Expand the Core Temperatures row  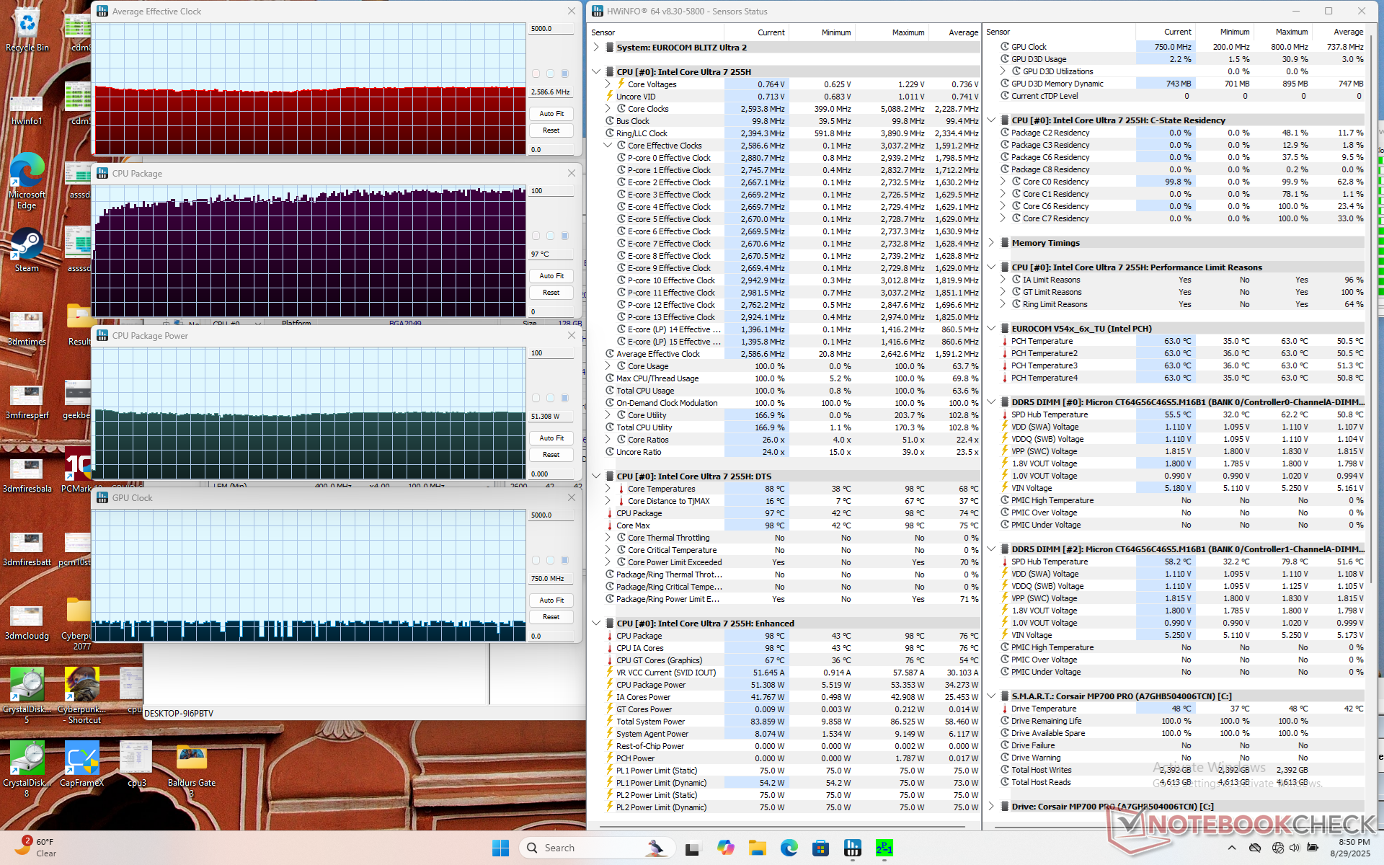(608, 489)
